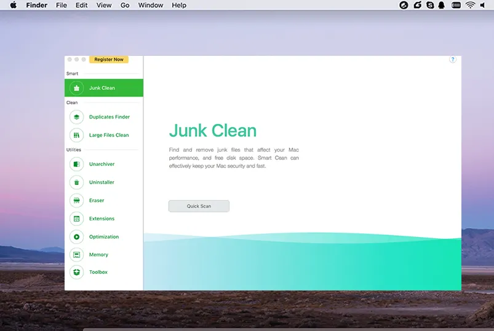494x331 pixels.
Task: Select the Uninstaller trash icon
Action: (x=76, y=182)
